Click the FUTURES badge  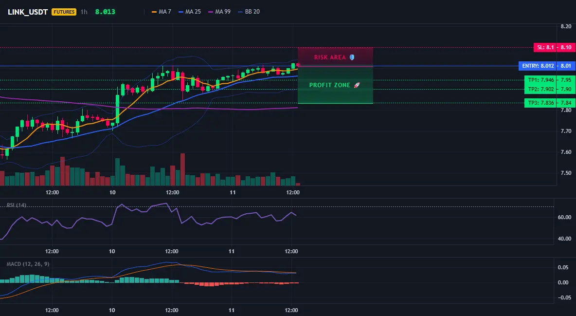point(64,12)
